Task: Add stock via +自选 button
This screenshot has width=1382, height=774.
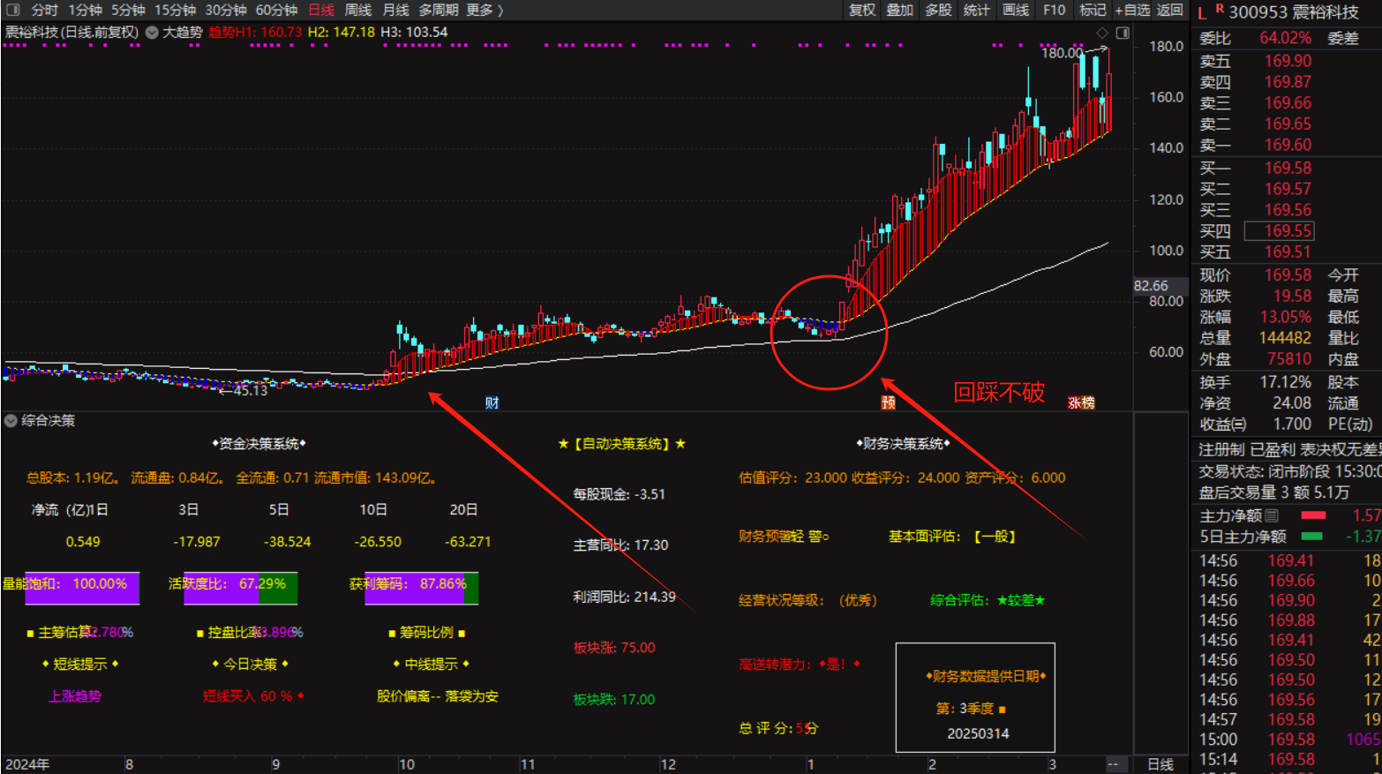Action: point(1133,10)
